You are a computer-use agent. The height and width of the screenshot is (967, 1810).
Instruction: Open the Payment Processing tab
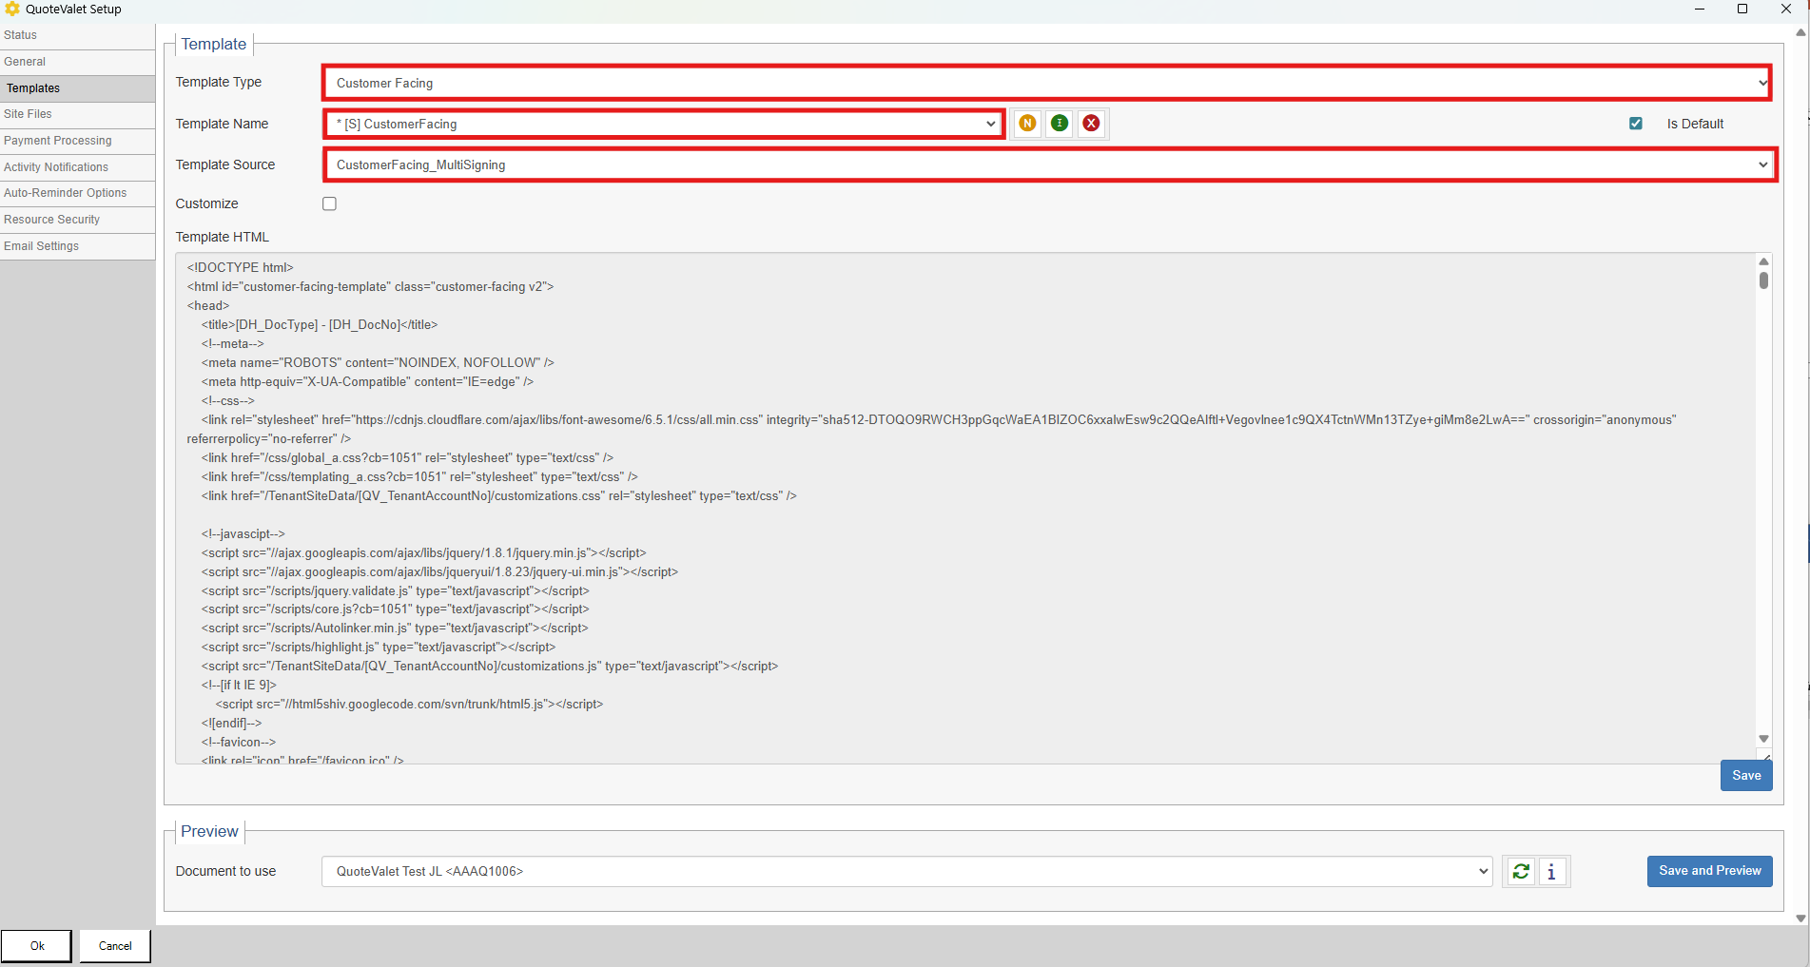coord(58,141)
